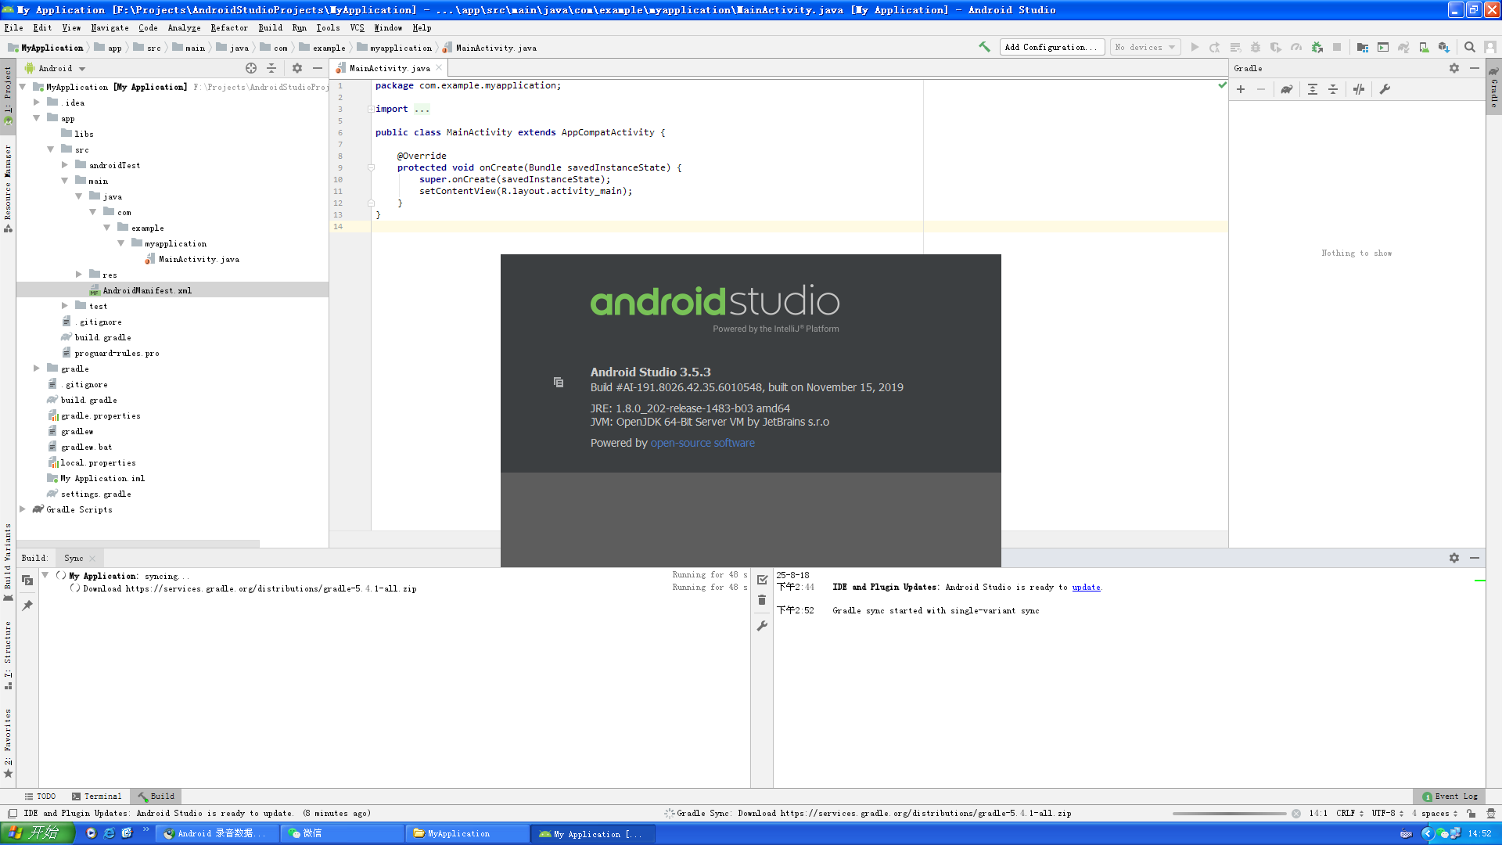Toggle the Resource Manager side tab
Image resolution: width=1502 pixels, height=845 pixels.
tap(8, 188)
